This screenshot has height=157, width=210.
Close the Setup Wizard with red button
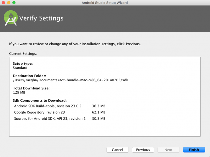click(x=3, y=3)
